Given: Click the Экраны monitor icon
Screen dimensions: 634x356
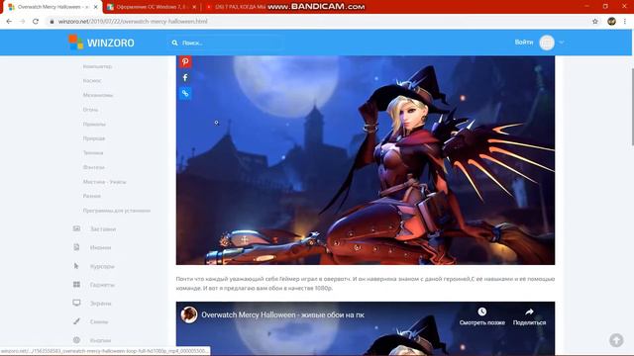Looking at the screenshot, I should 77,303.
